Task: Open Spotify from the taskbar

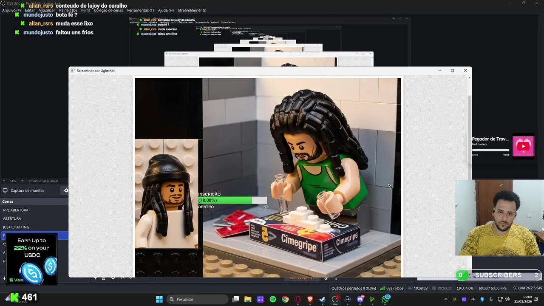Action: 273,299
